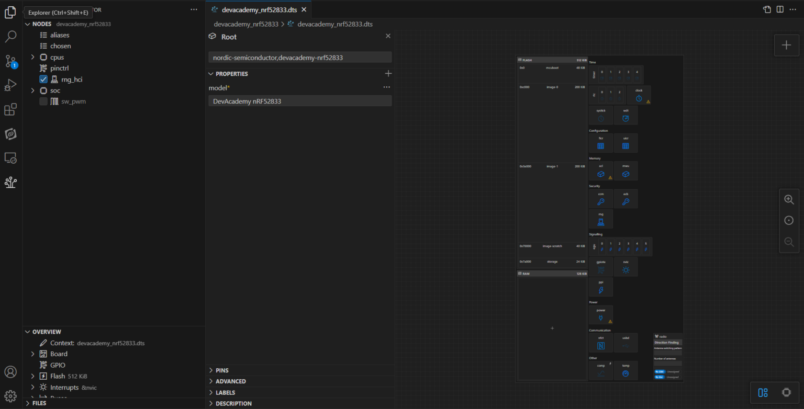Select the gpiote peripheral icon

[x=600, y=267]
